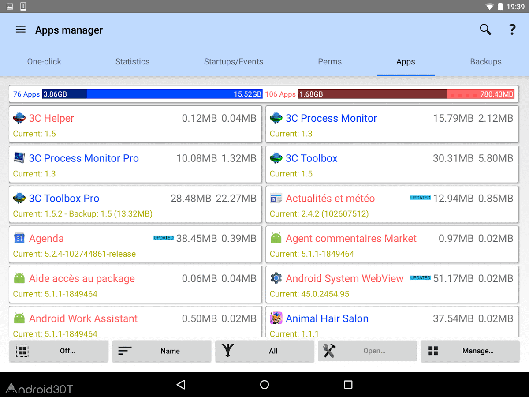Open the hamburger navigation menu
Image resolution: width=529 pixels, height=397 pixels.
point(21,30)
